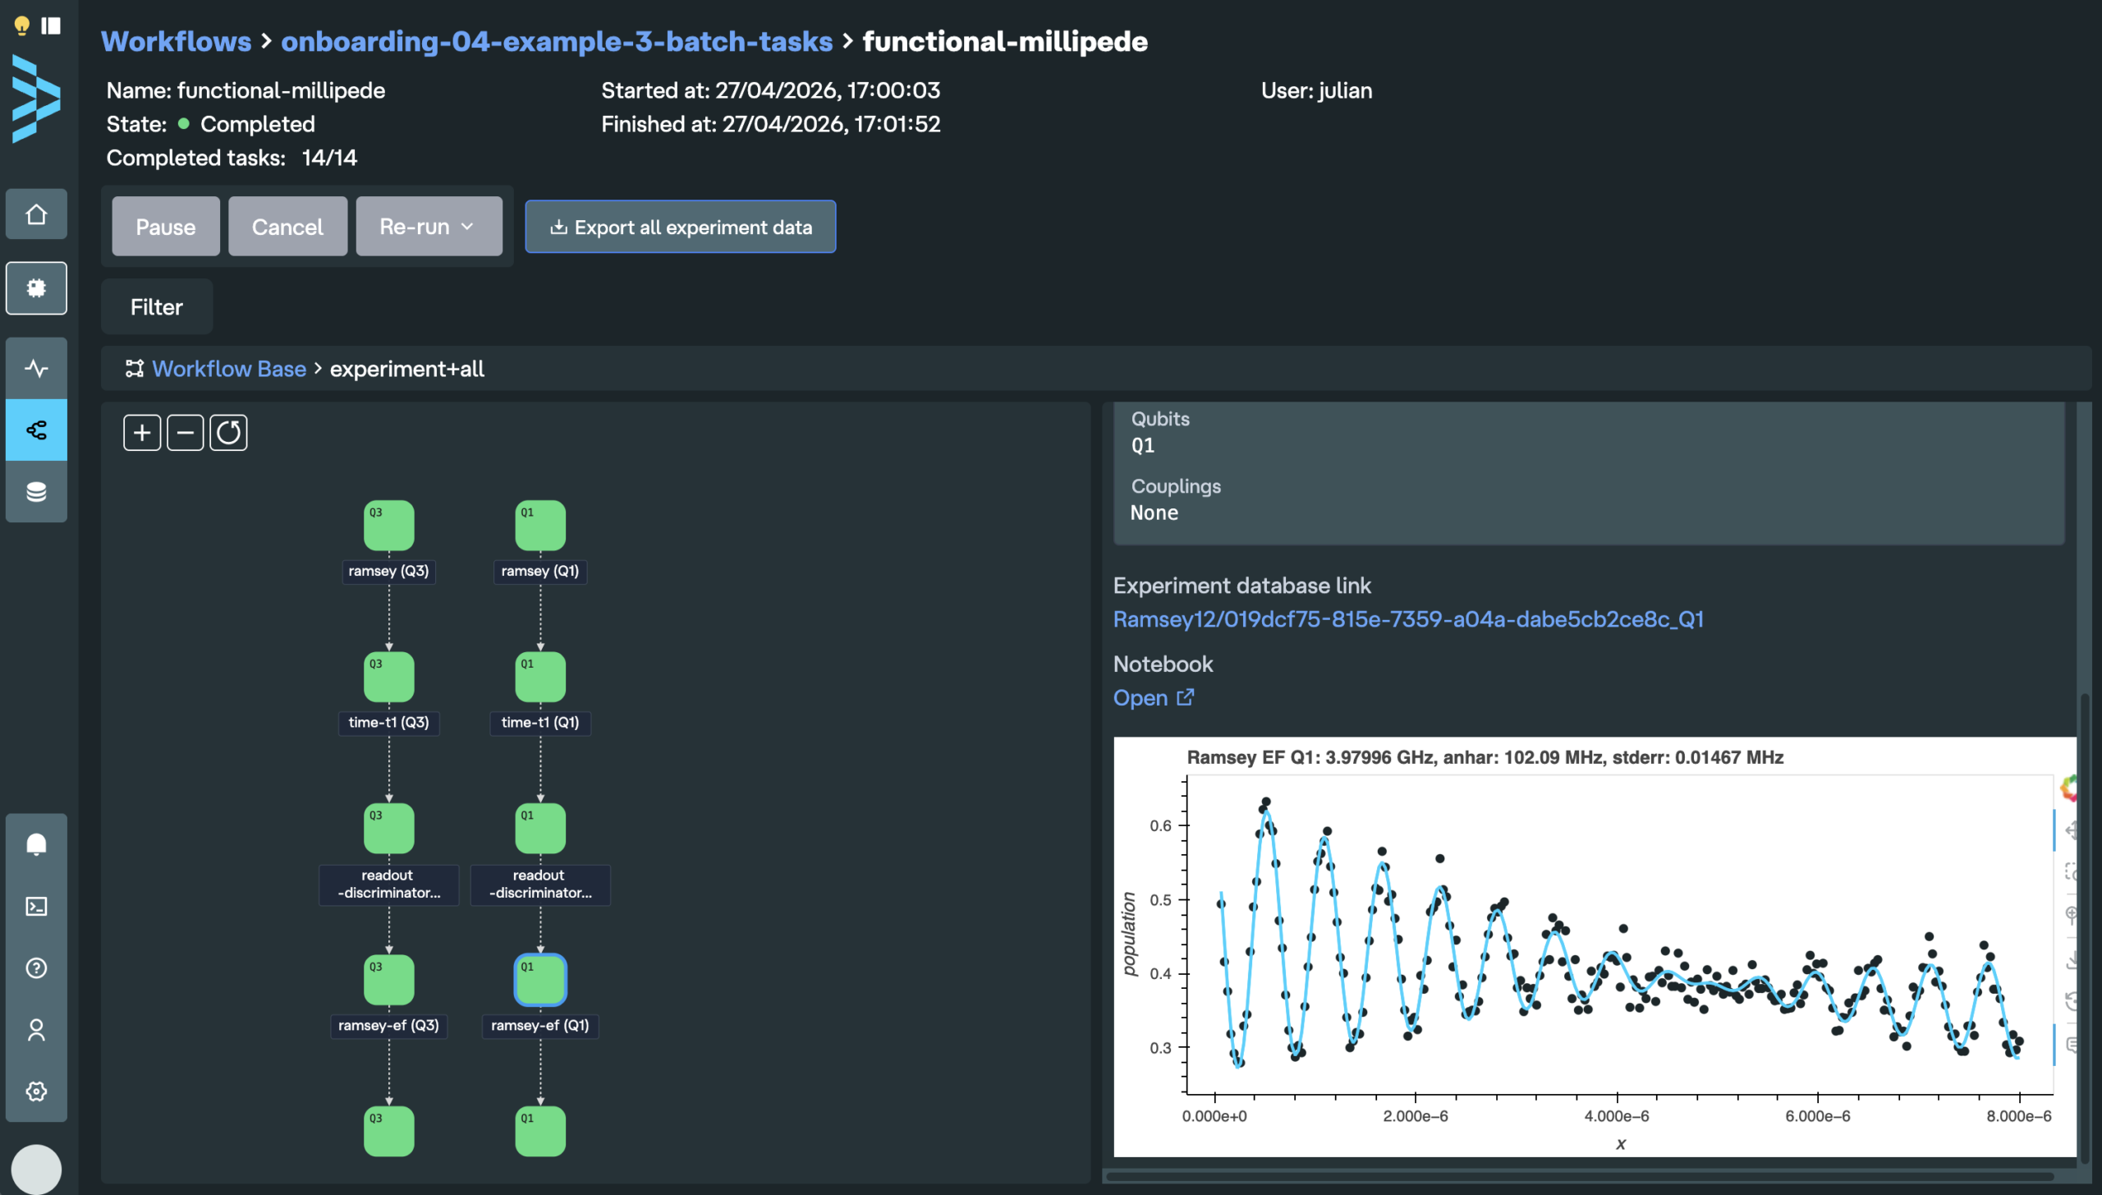
Task: Reset the workflow graph view
Action: [228, 432]
